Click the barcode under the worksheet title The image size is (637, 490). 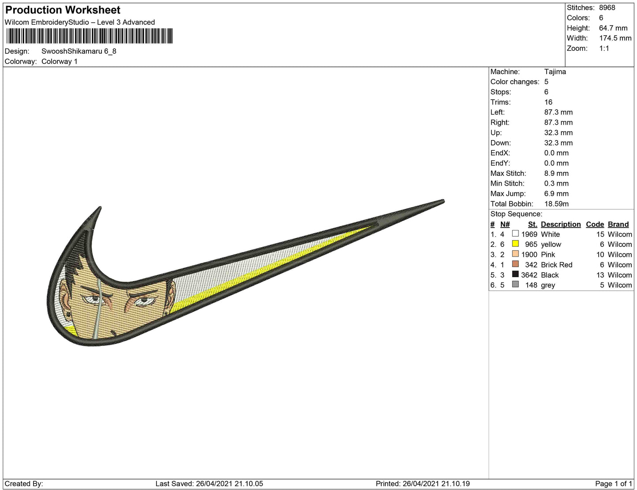pyautogui.click(x=89, y=36)
